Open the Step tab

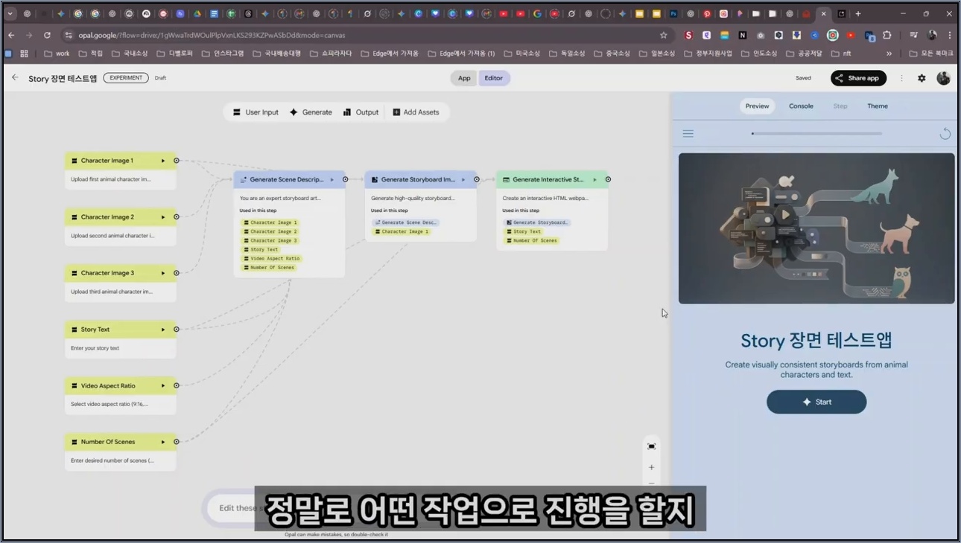tap(840, 106)
